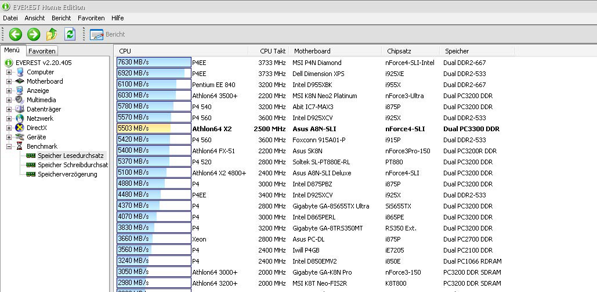
Task: Click the K8T800 chipset cell
Action: (396, 283)
